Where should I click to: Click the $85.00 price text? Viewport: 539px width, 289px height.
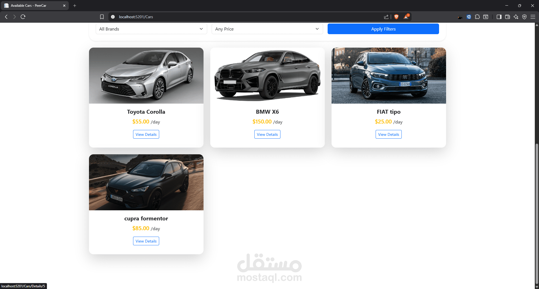click(141, 228)
